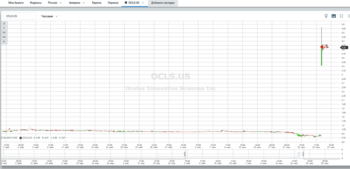
Task: Toggle fullscreen chart mode
Action: click(x=341, y=16)
